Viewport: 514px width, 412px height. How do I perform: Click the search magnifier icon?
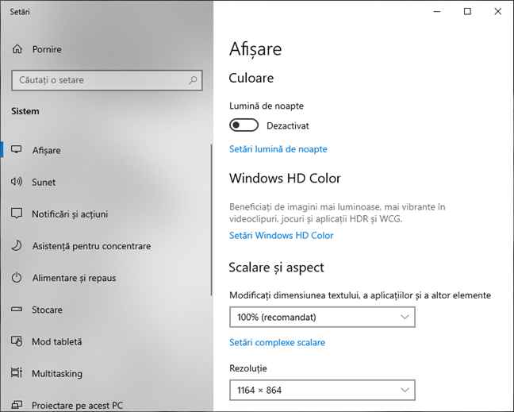tap(193, 80)
